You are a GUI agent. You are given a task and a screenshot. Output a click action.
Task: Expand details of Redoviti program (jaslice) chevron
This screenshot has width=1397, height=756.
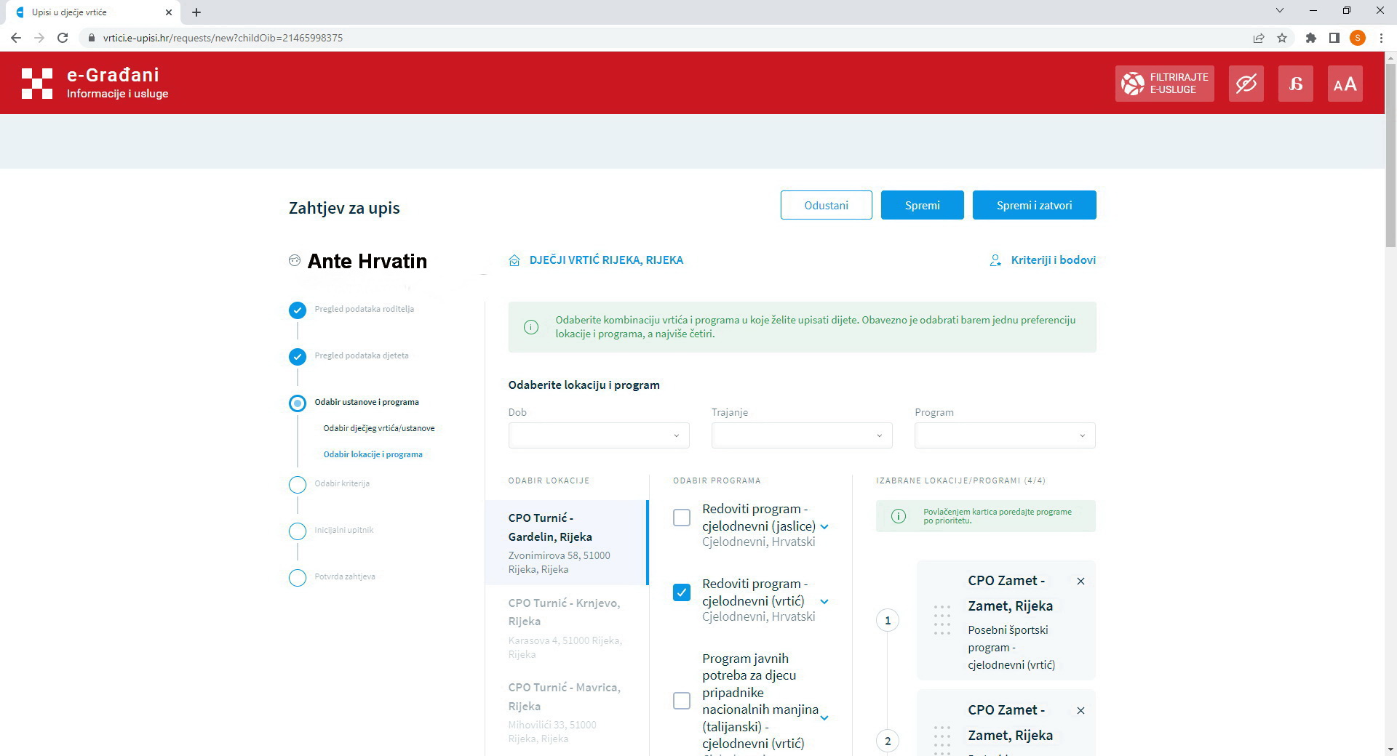824,527
